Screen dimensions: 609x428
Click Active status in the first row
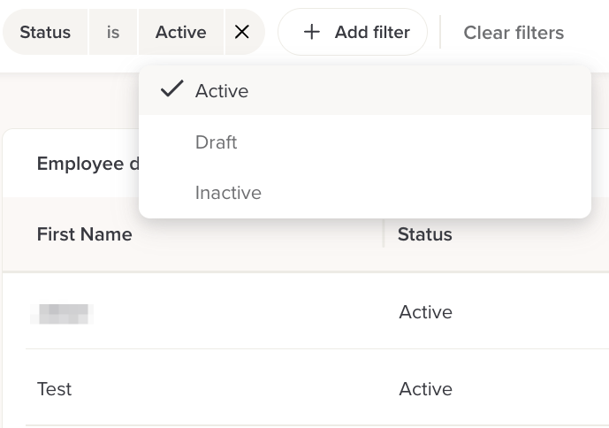[x=425, y=312]
